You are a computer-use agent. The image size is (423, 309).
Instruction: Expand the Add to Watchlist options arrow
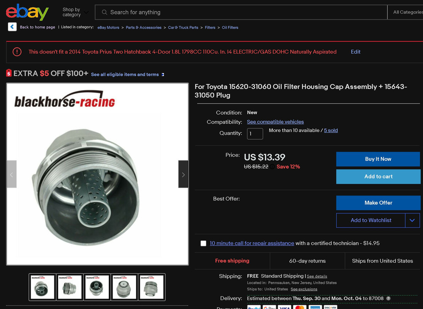tap(412, 220)
